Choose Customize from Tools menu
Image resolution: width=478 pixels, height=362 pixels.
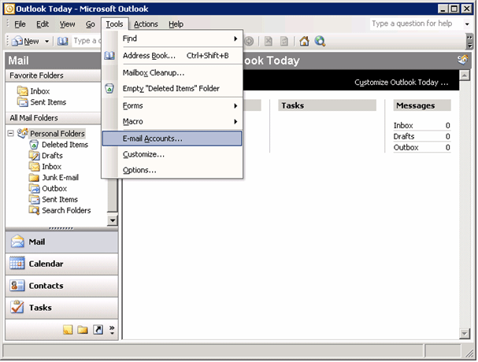click(x=172, y=154)
